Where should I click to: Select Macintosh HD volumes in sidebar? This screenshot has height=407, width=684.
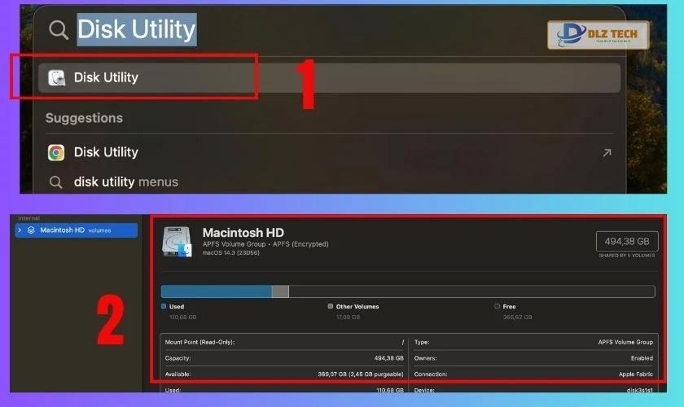point(77,230)
